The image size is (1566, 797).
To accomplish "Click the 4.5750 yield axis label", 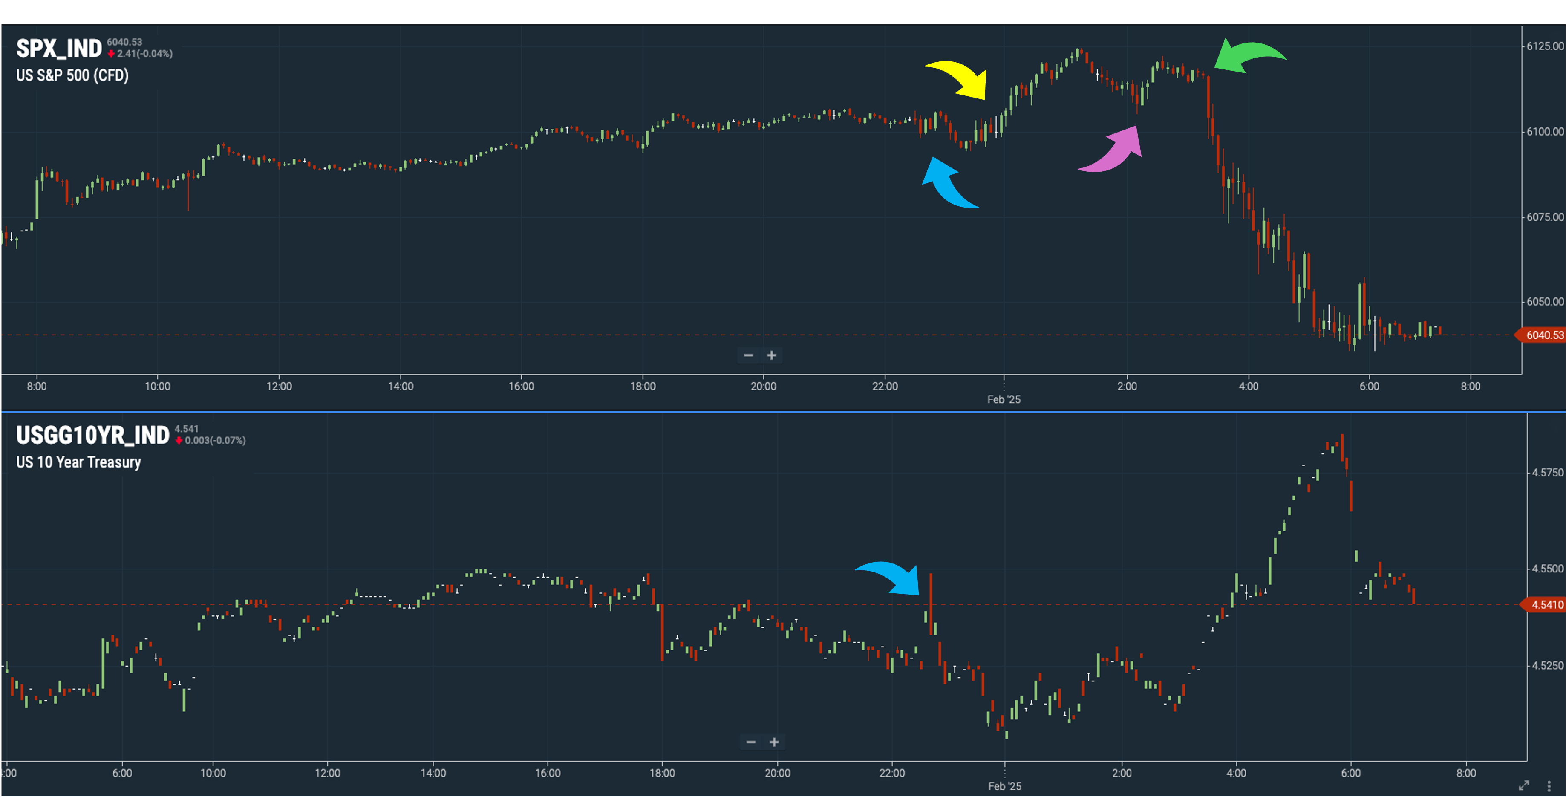I will point(1547,472).
